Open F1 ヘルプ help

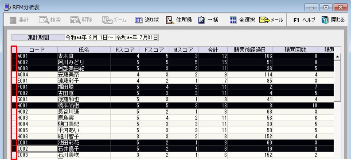[304, 20]
